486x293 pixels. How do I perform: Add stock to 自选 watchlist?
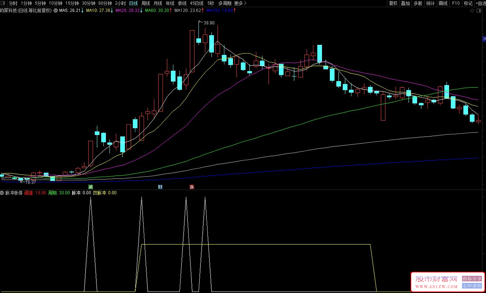[480, 3]
